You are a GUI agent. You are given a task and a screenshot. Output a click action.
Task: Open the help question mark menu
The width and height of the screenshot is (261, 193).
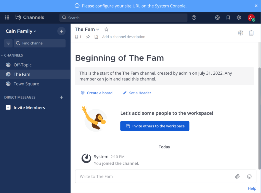(x=194, y=18)
